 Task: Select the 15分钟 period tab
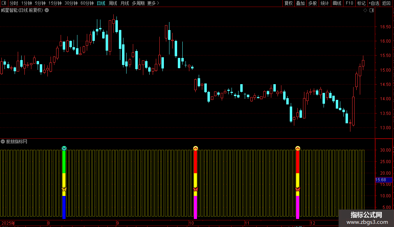pyautogui.click(x=55, y=3)
